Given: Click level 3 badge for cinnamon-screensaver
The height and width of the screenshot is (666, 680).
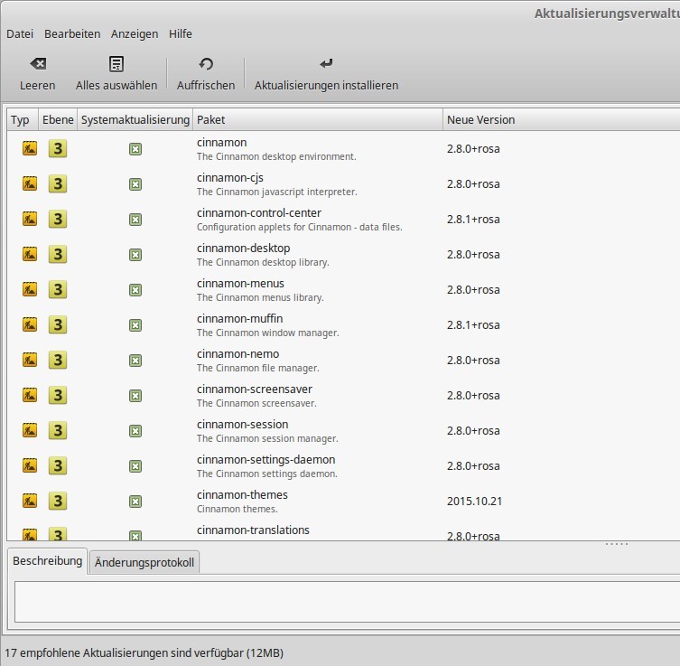Looking at the screenshot, I should click(x=58, y=395).
